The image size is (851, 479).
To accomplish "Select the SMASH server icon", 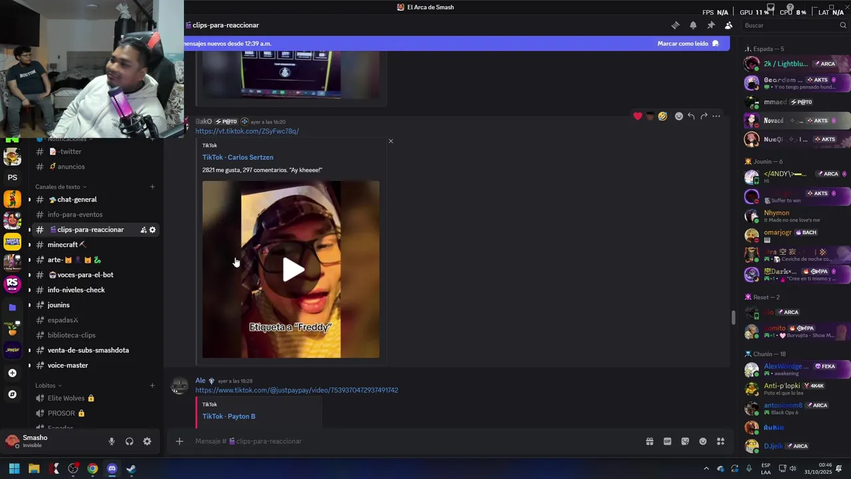I will 12,349.
